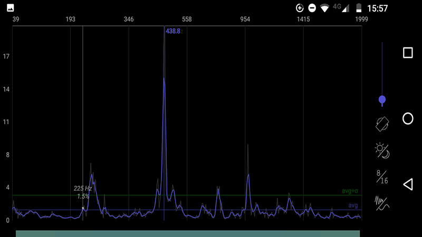Tap the battery icon in status bar

(359, 8)
